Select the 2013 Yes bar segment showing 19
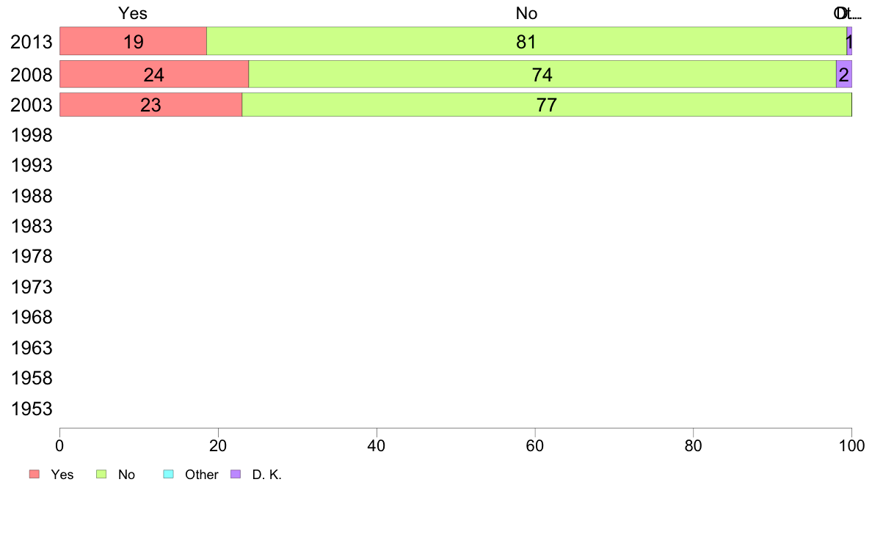872x540 pixels. coord(134,41)
